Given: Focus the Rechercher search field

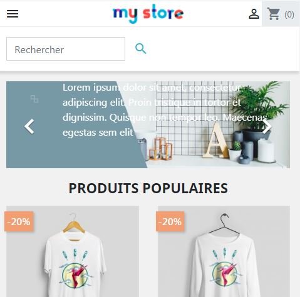Looking at the screenshot, I should tap(66, 49).
